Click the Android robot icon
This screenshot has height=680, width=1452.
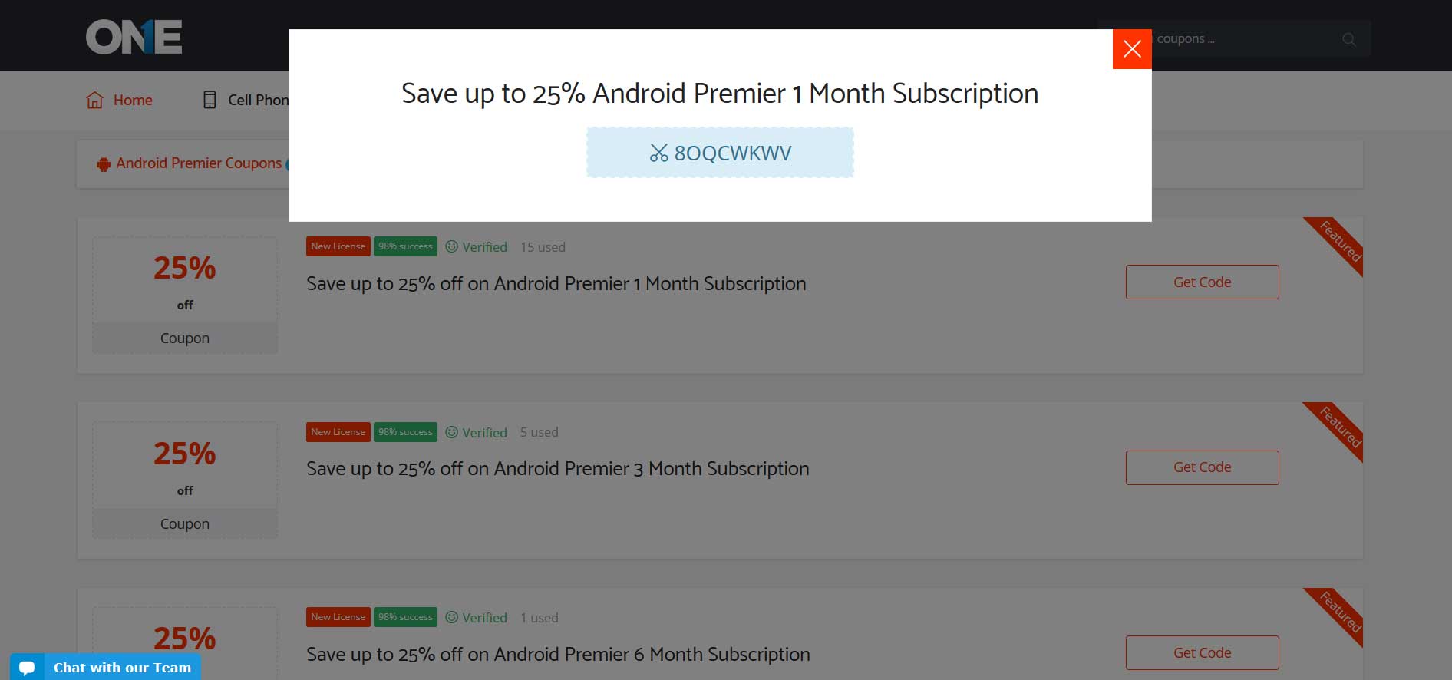[x=104, y=164]
